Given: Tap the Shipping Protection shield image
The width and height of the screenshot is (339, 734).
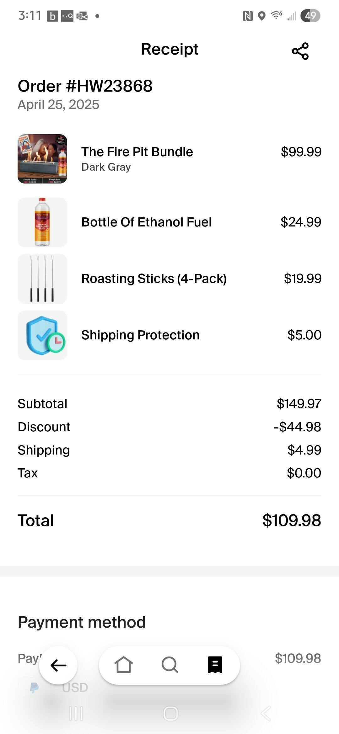Looking at the screenshot, I should tap(42, 335).
